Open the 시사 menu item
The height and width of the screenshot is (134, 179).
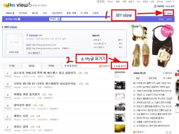point(45,13)
